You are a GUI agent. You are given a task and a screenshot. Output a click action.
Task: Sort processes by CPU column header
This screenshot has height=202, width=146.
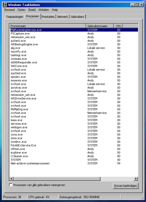(118, 26)
